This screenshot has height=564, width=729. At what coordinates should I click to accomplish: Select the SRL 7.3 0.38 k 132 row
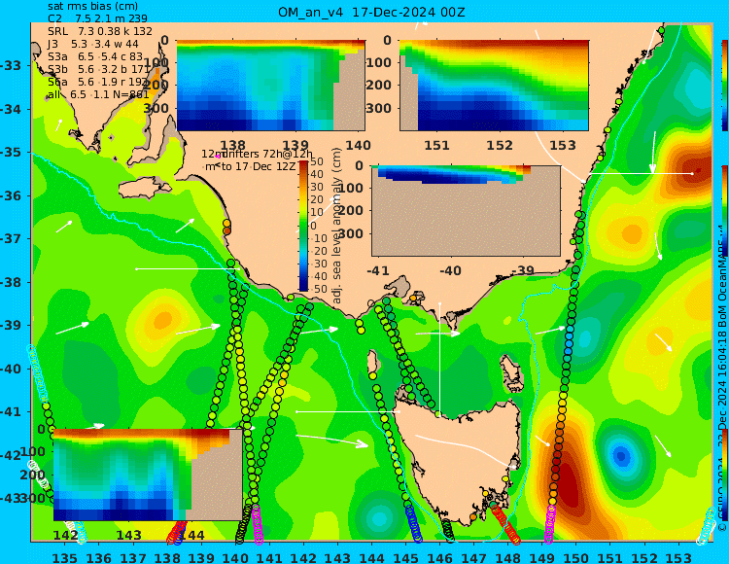pos(100,31)
